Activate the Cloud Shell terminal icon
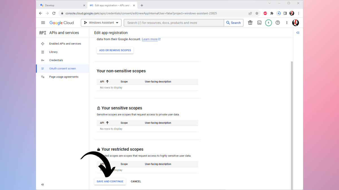 259,23
